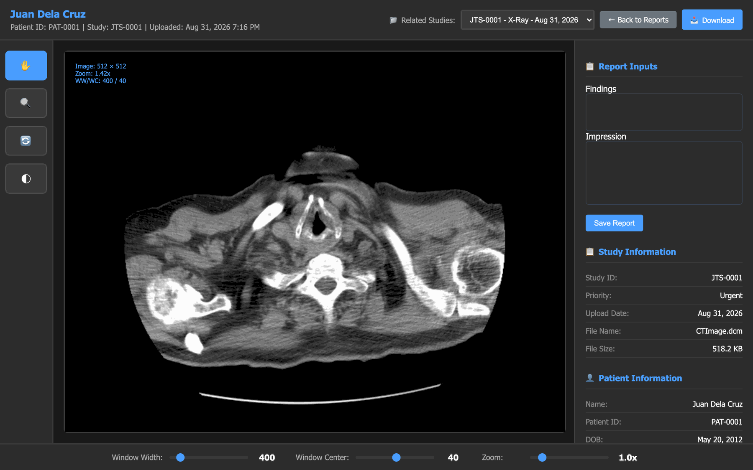Click the Patient ID/Study/Uploaded subtitle line
This screenshot has width=753, height=470.
(135, 27)
